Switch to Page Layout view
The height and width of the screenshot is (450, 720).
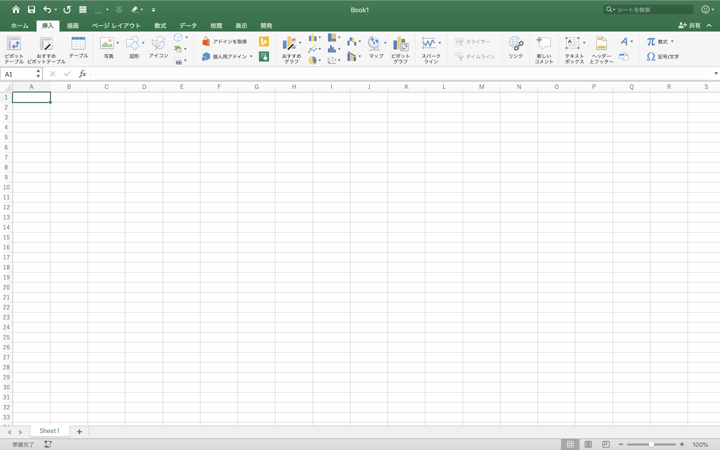[588, 444]
